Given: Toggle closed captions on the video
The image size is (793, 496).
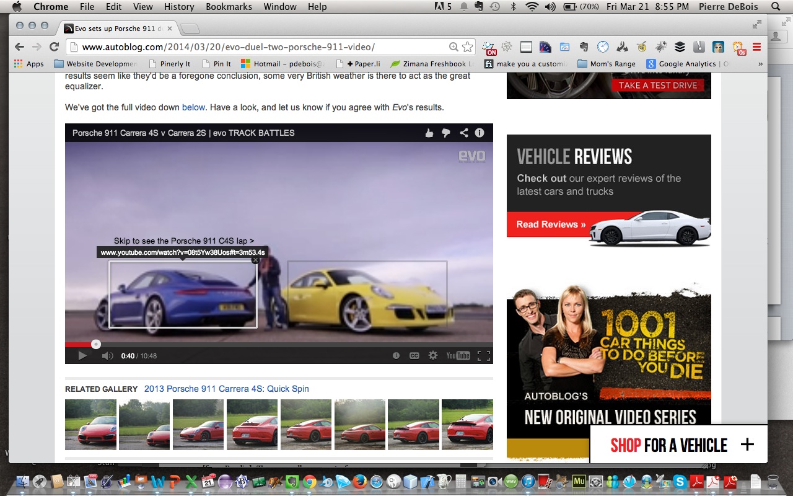Looking at the screenshot, I should tap(414, 356).
